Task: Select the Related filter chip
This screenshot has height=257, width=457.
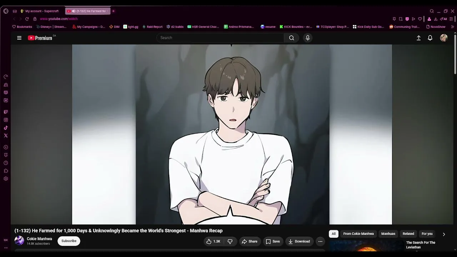Action: pyautogui.click(x=408, y=234)
